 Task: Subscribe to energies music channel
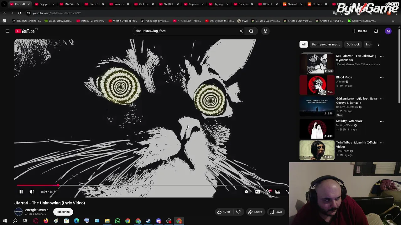pyautogui.click(x=63, y=212)
